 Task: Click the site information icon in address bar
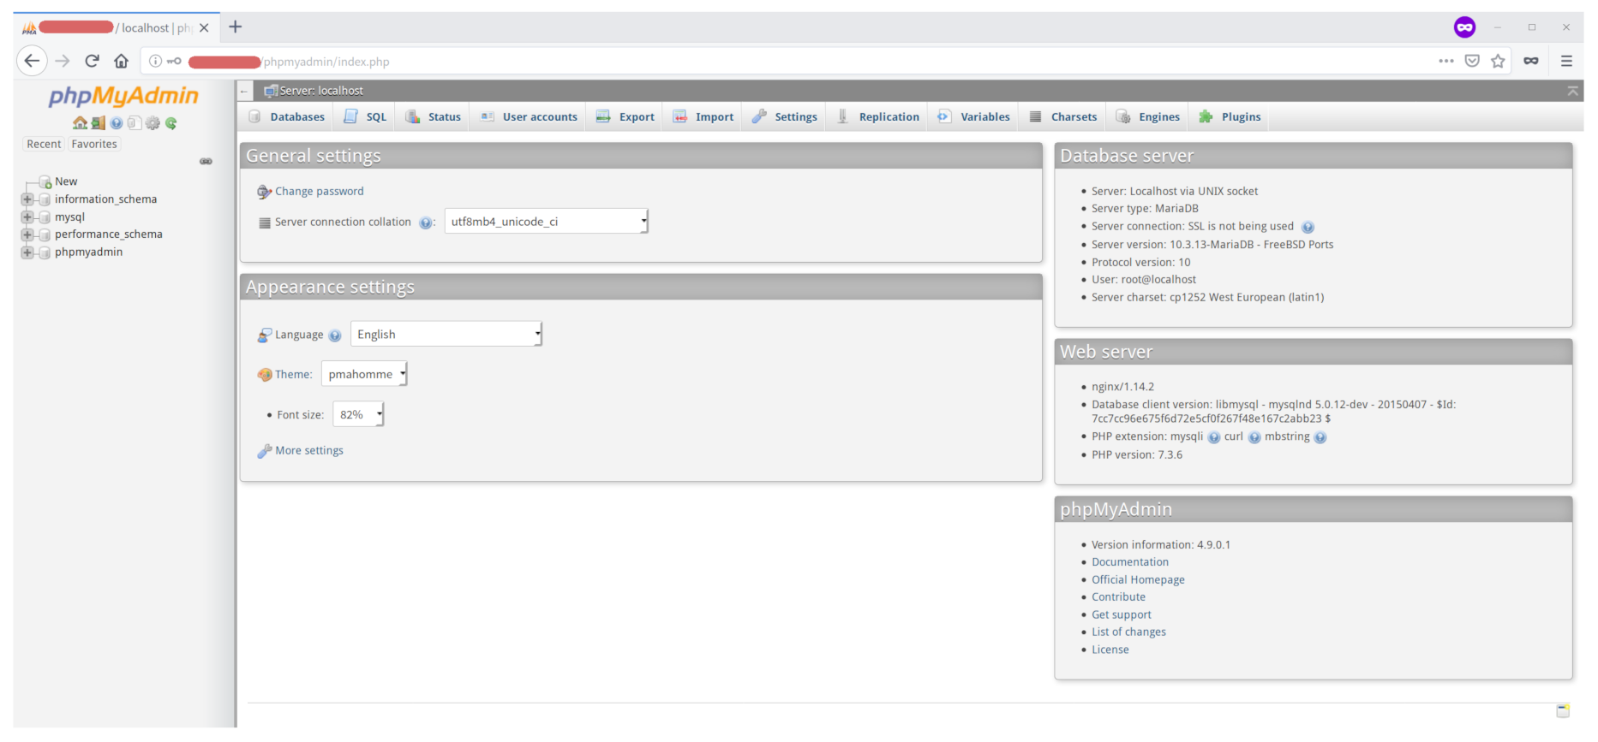(x=155, y=61)
